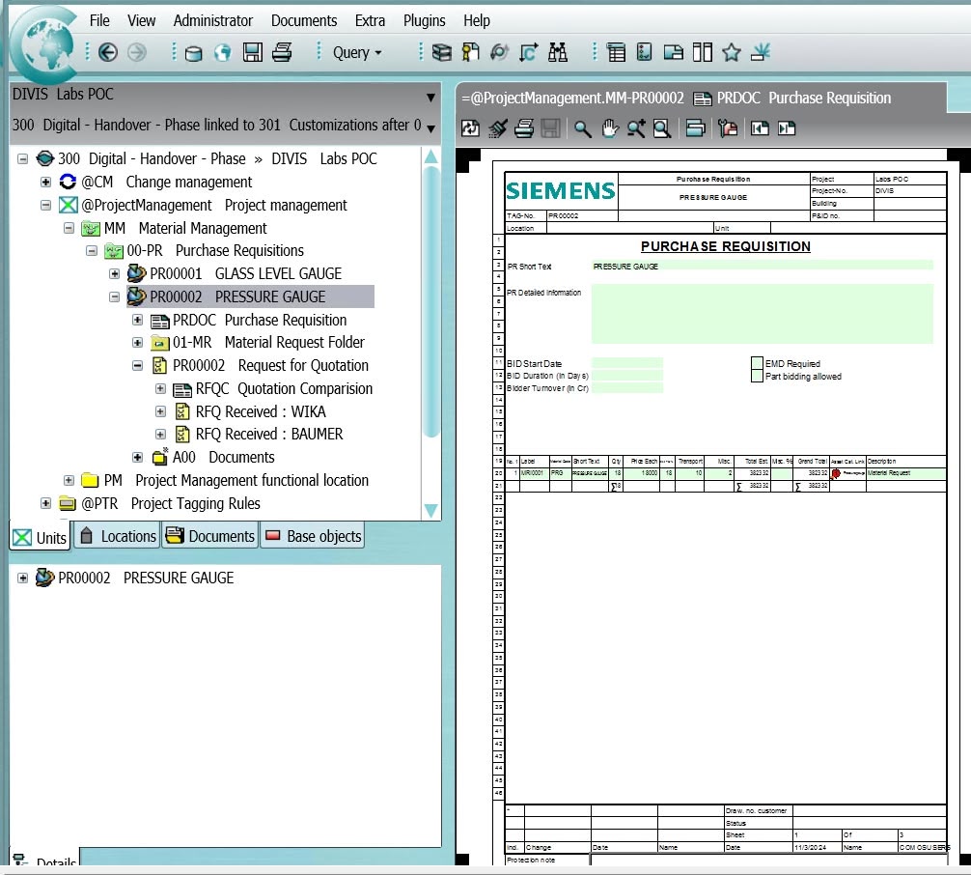Click the back navigation arrow in main toolbar

108,52
